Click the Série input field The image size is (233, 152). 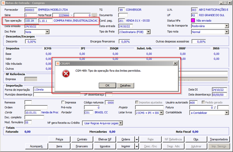(x=31, y=15)
